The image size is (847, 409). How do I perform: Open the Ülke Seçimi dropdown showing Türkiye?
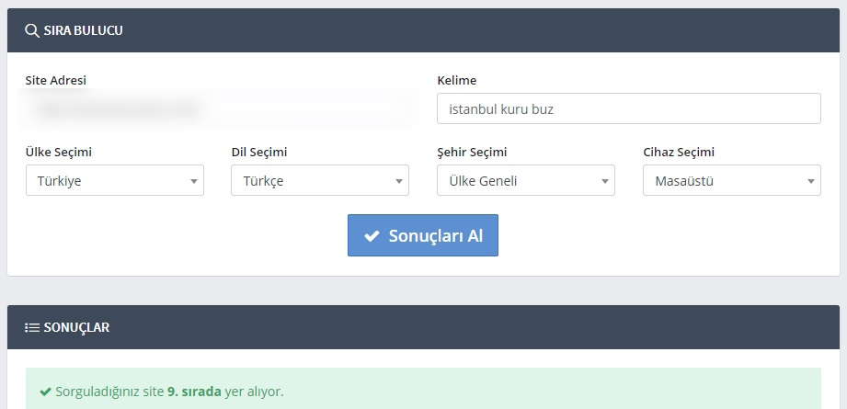pyautogui.click(x=115, y=180)
